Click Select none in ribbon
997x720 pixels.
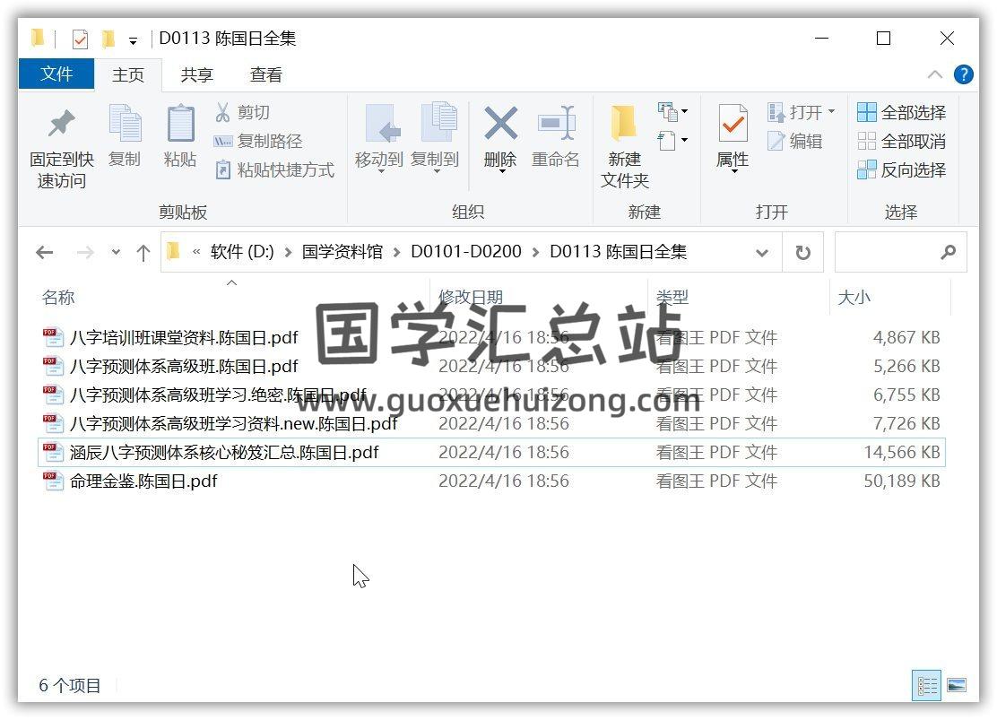(901, 141)
